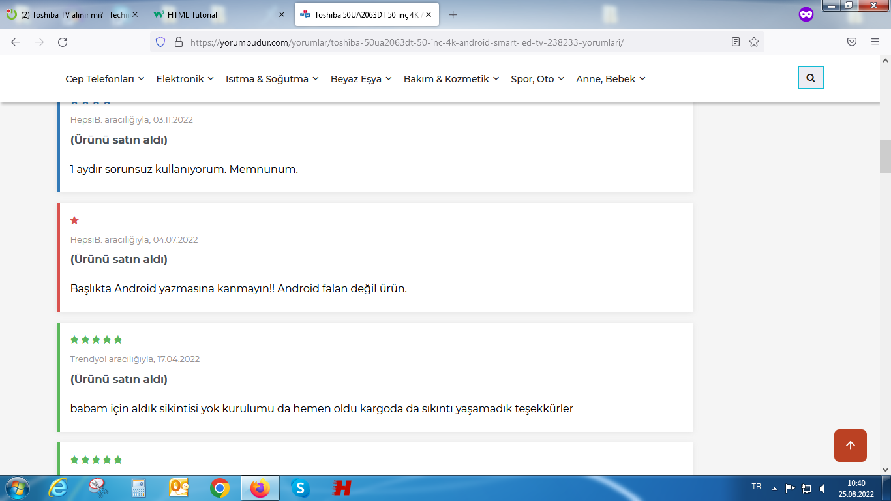Viewport: 891px width, 501px height.
Task: Open a new browser tab
Action: click(453, 14)
